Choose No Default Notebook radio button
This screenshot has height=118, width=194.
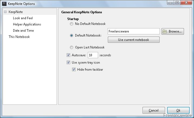click(72, 24)
